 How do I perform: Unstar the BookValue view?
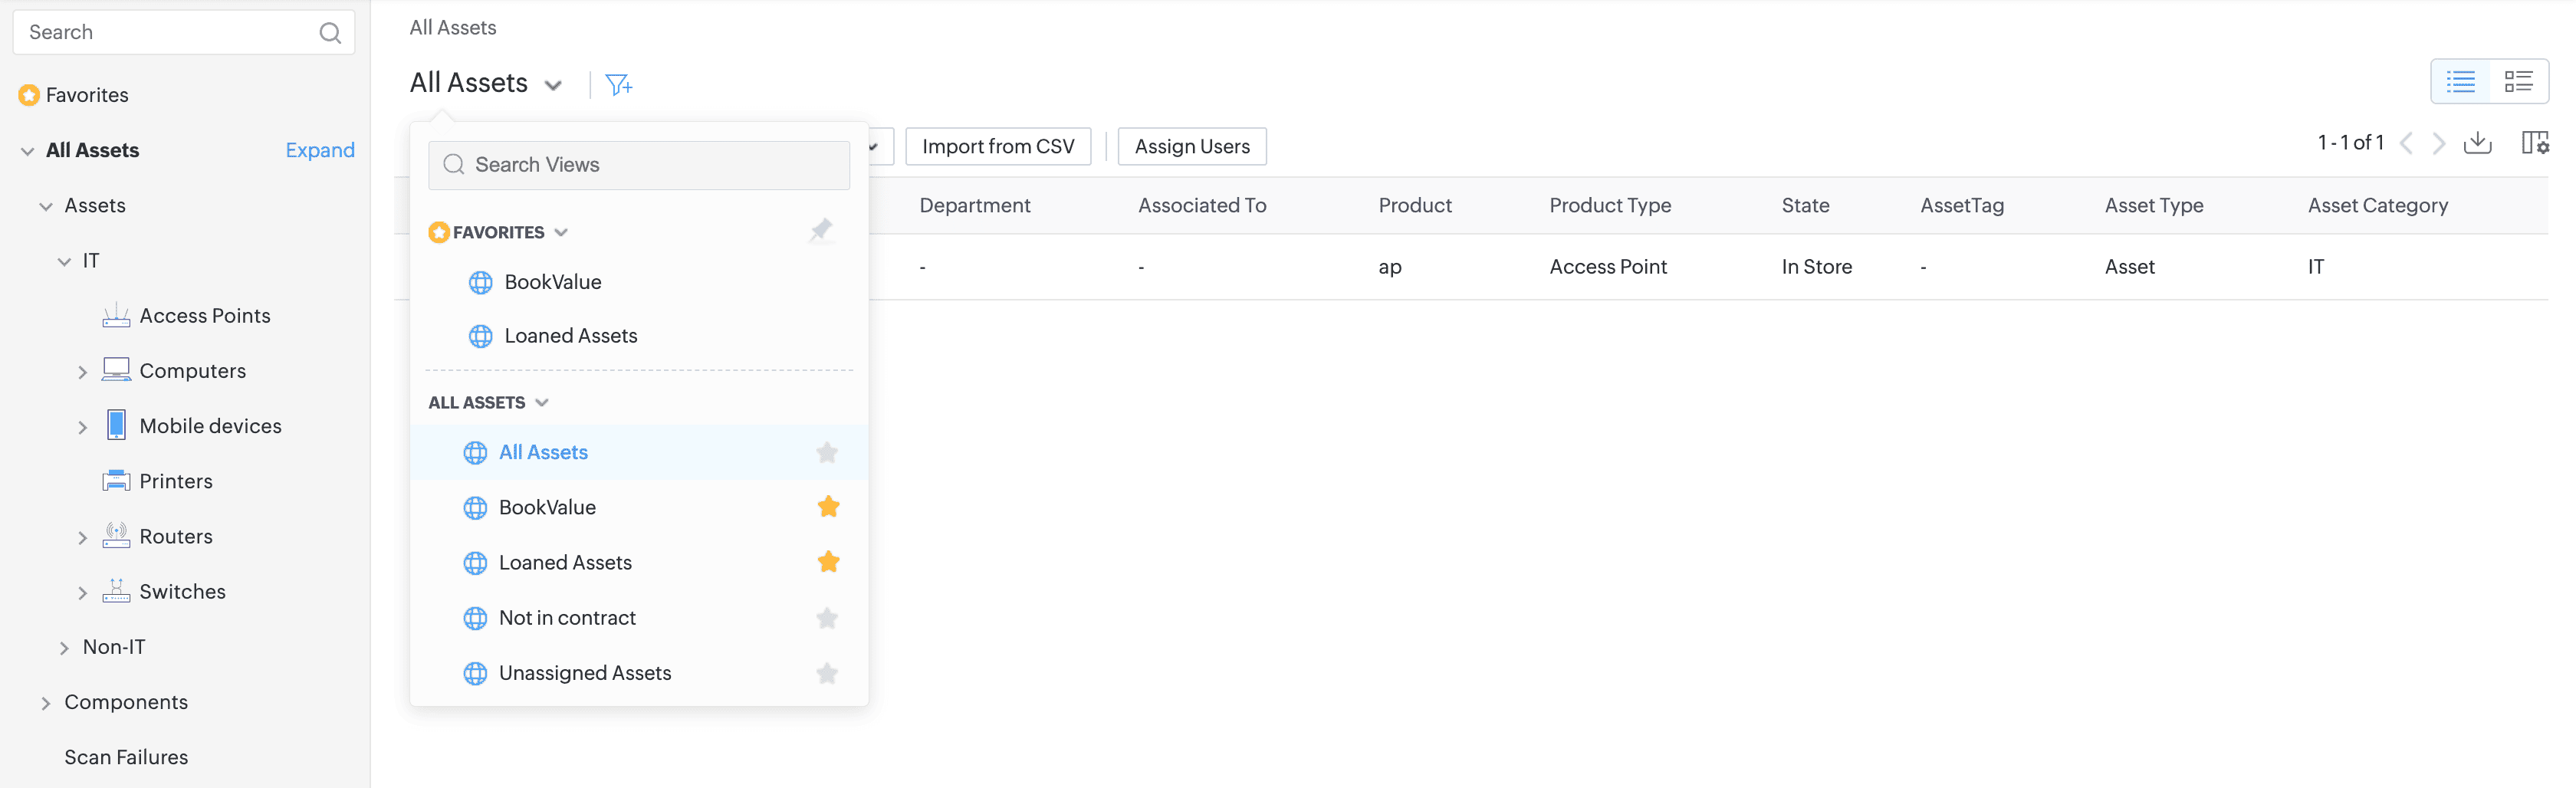point(828,506)
